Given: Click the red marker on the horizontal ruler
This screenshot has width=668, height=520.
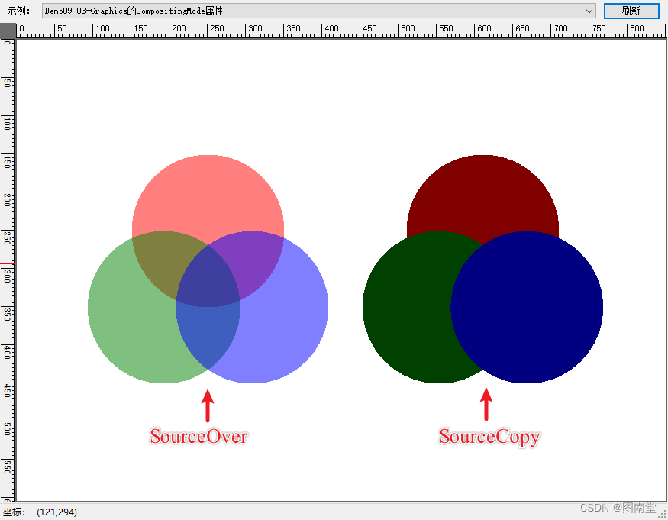Looking at the screenshot, I should pos(98,29).
